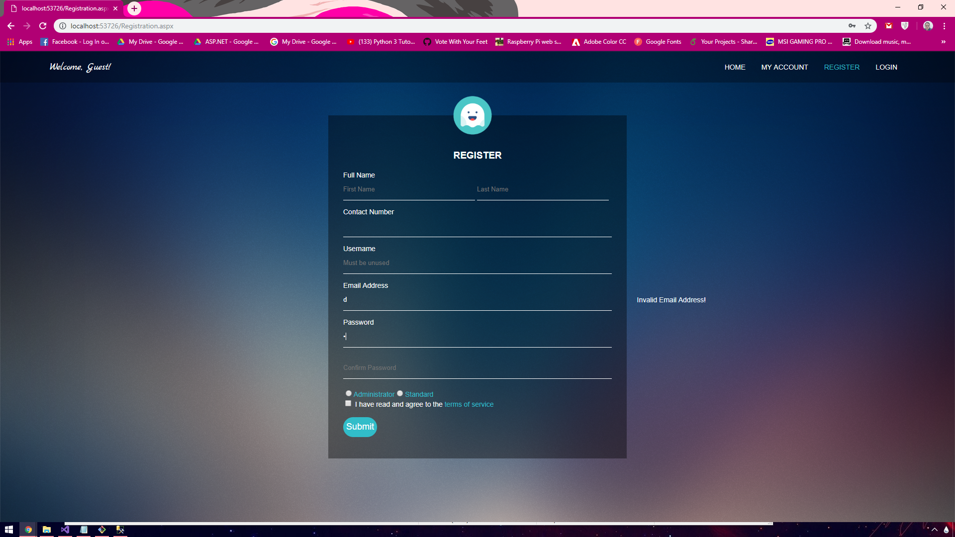The image size is (955, 537).
Task: Open the MY ACCOUNT menu item
Action: (x=784, y=67)
